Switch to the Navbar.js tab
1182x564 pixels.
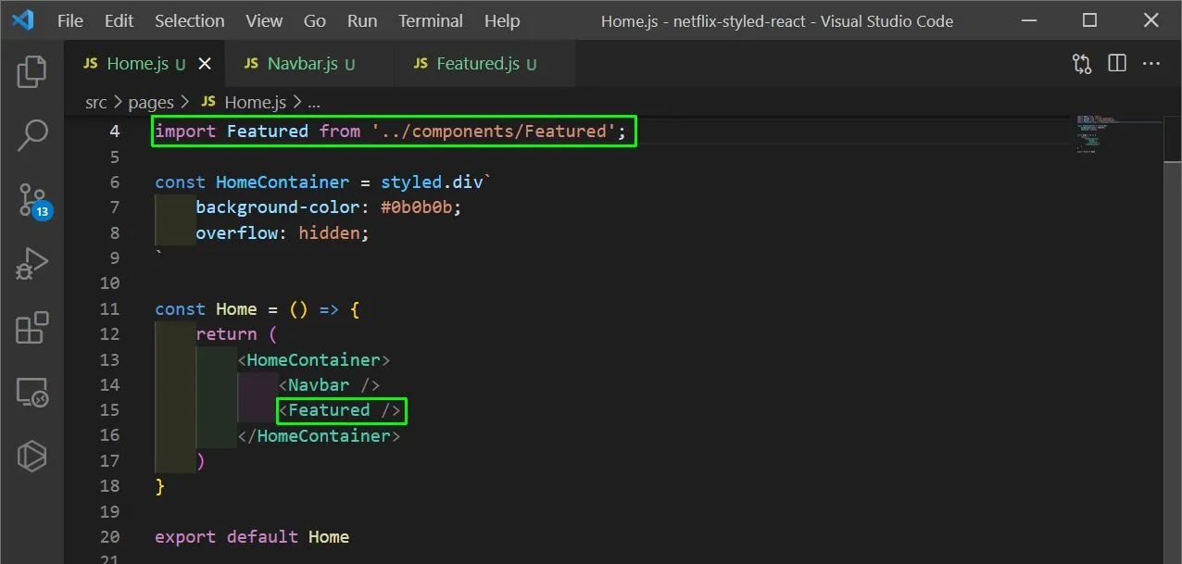click(309, 64)
